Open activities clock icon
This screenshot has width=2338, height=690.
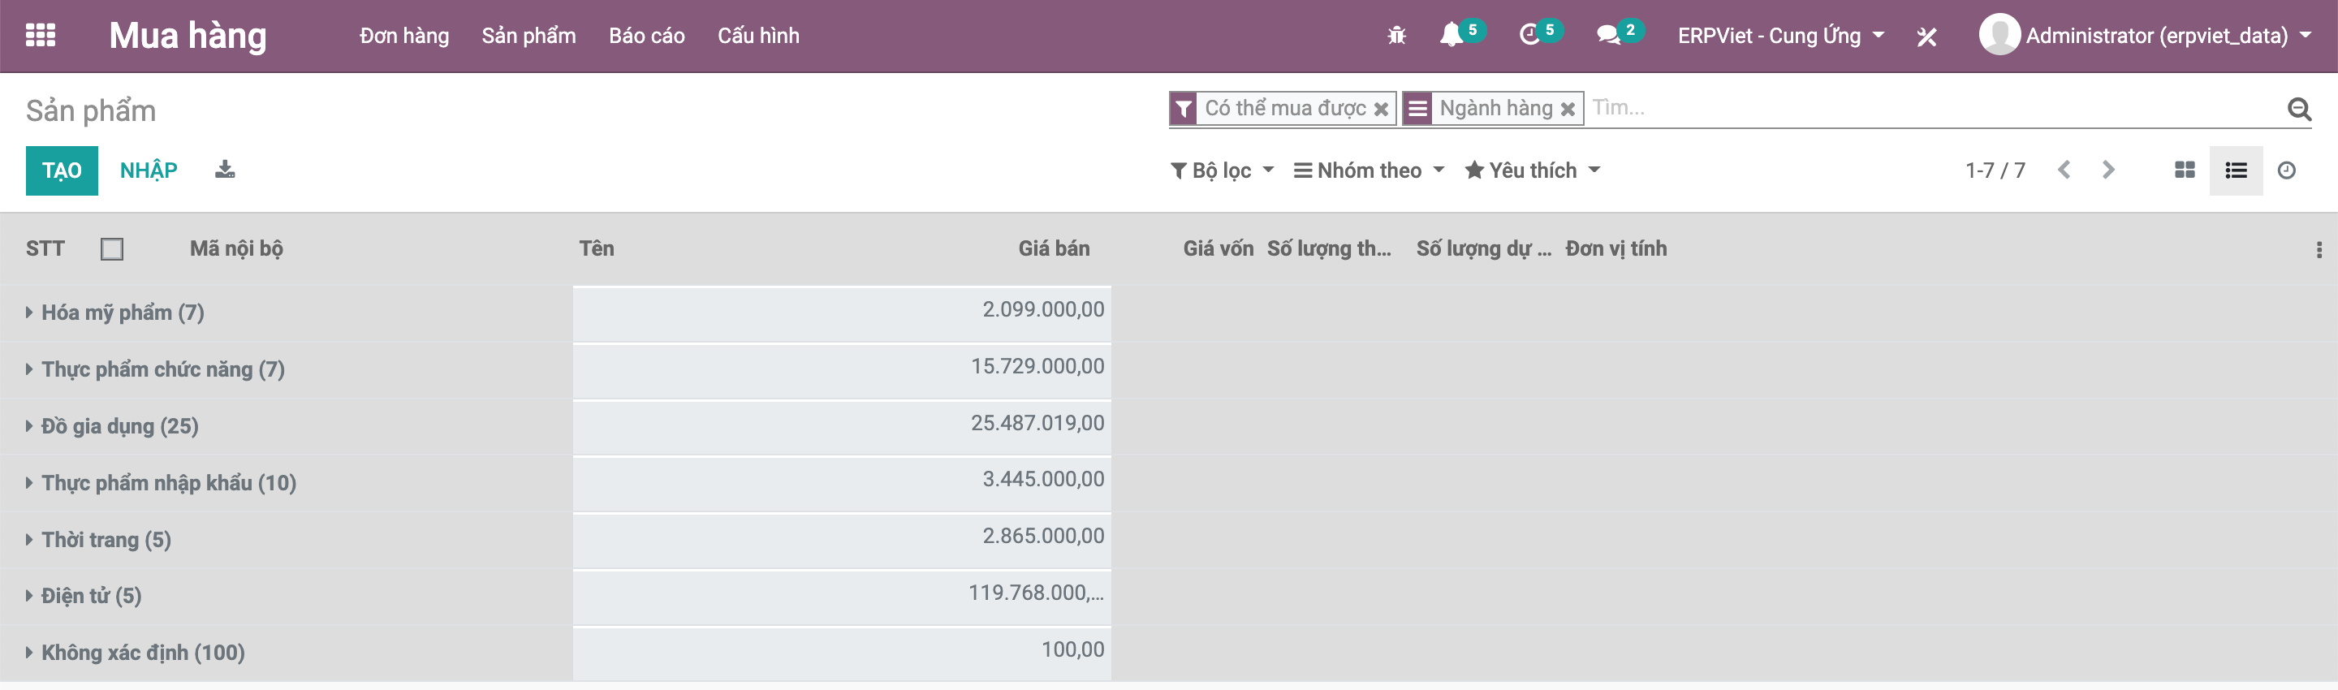(1529, 36)
